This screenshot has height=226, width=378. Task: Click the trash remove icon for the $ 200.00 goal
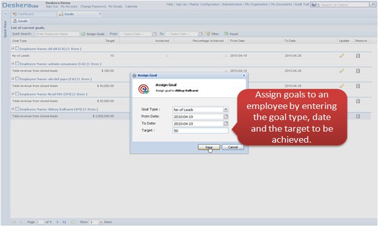[x=358, y=71]
